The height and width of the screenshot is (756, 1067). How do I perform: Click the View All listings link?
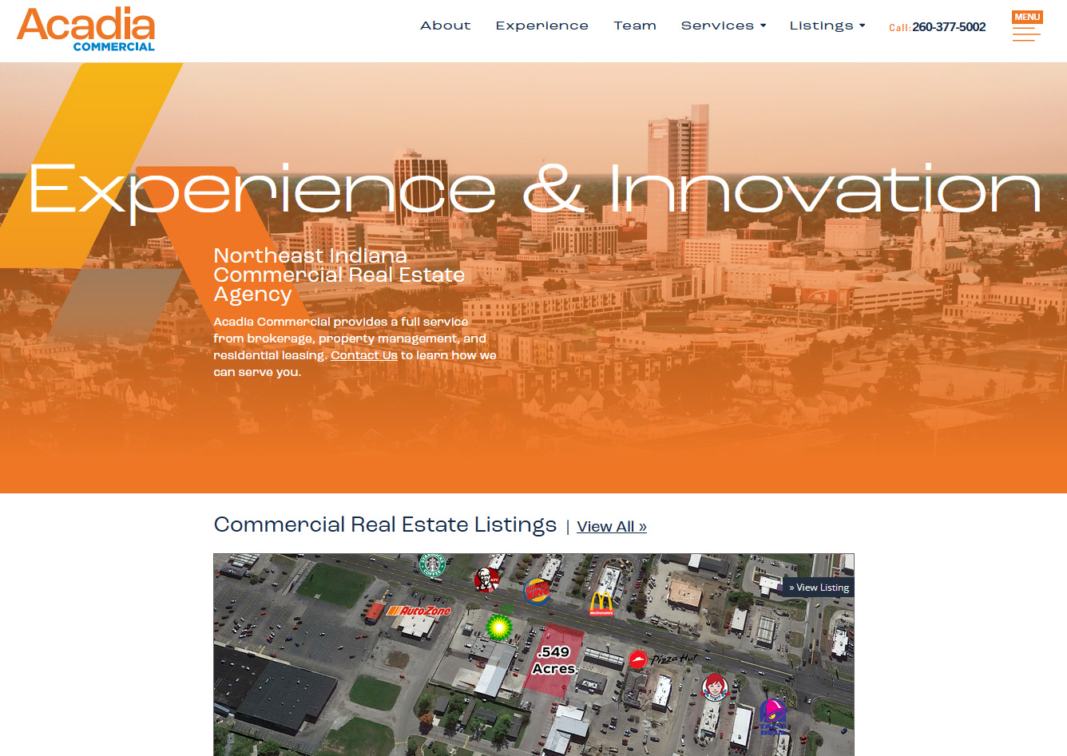[x=611, y=526]
